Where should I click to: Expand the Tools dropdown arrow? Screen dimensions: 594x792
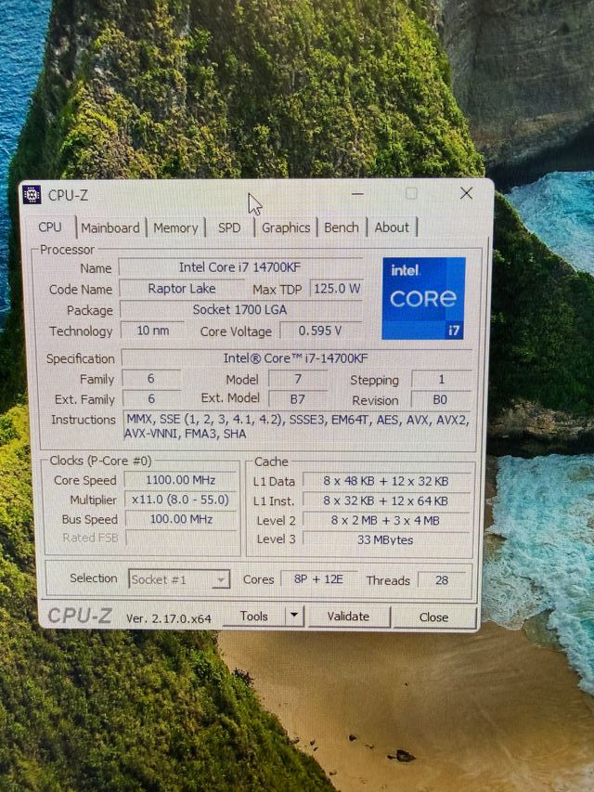coord(294,617)
